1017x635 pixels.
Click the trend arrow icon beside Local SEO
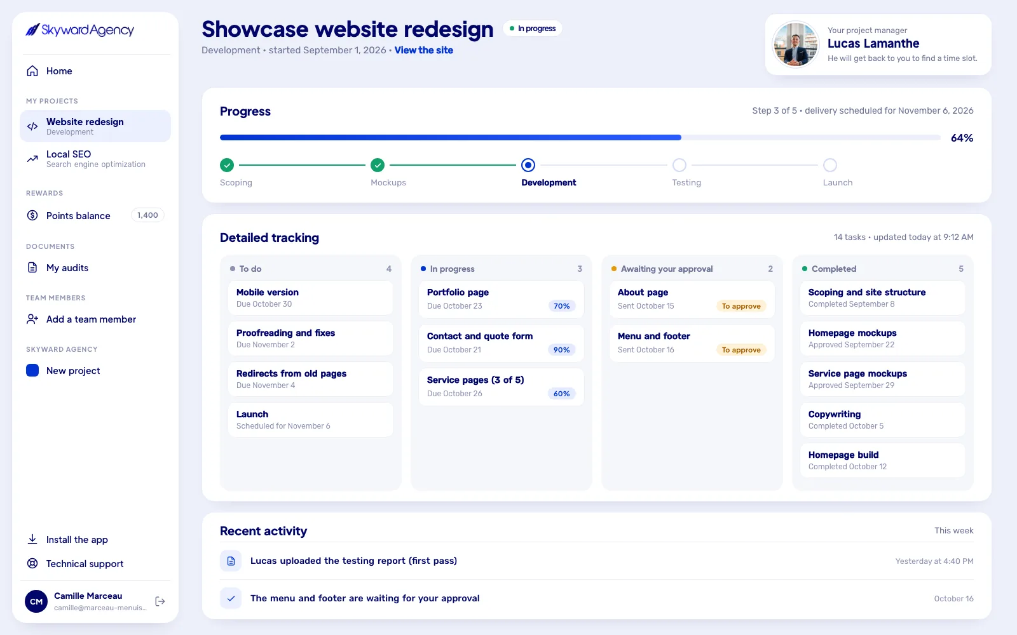[32, 159]
